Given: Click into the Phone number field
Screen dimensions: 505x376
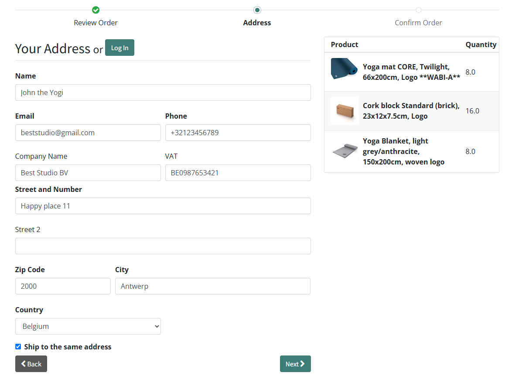Looking at the screenshot, I should pos(238,133).
